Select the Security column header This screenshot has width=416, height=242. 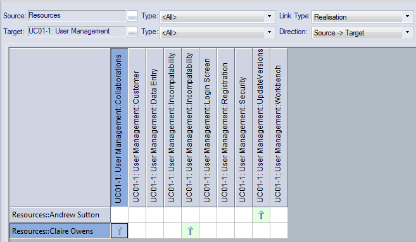(244, 128)
